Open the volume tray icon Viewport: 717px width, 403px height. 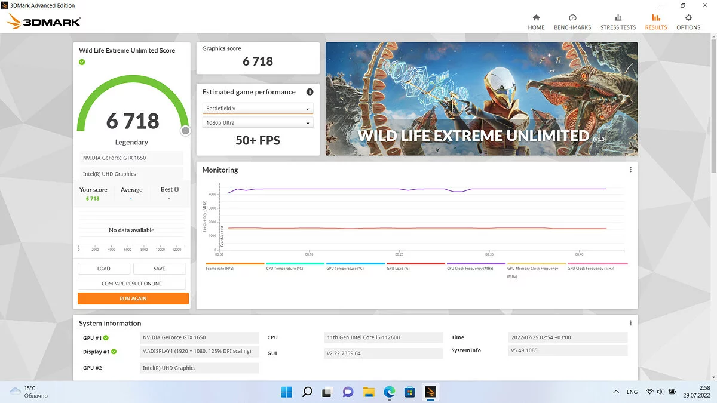pyautogui.click(x=661, y=392)
